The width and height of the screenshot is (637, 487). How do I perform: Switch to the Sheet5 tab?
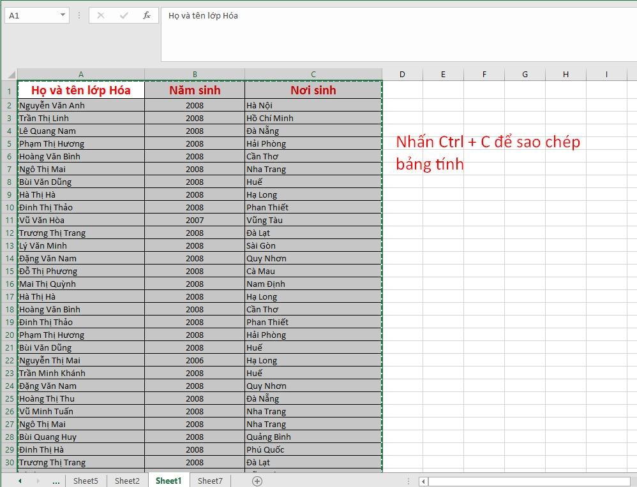point(86,481)
